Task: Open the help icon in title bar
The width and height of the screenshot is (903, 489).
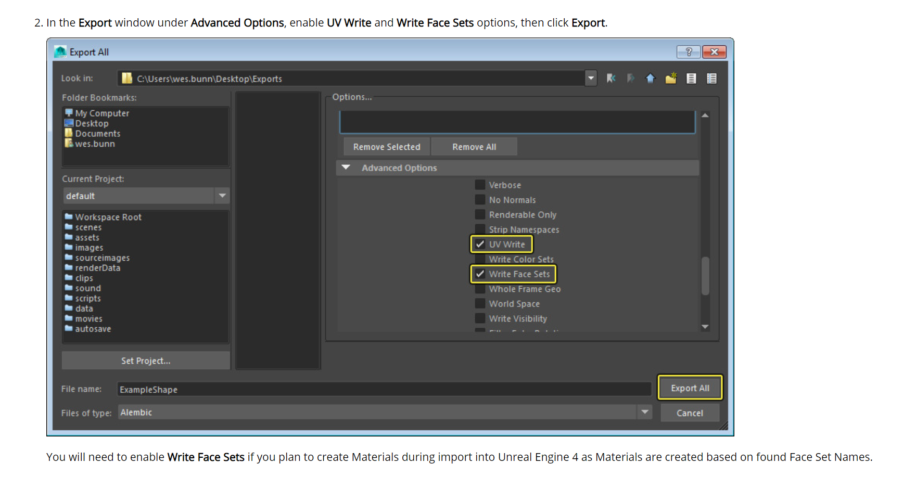Action: (x=688, y=52)
